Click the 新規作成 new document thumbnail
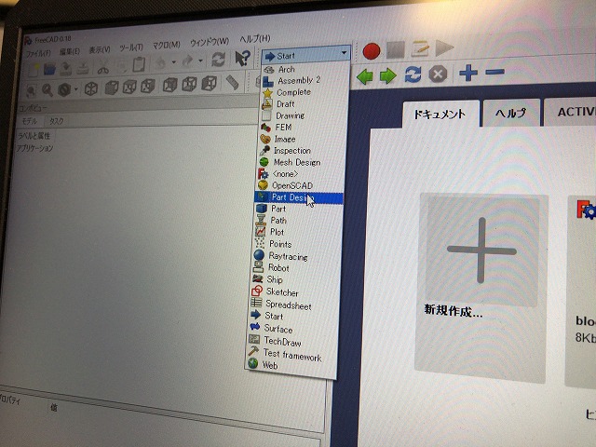 481,251
